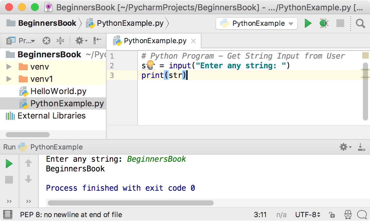This screenshot has width=370, height=221.
Task: Expand the venv folder
Action: coord(9,67)
